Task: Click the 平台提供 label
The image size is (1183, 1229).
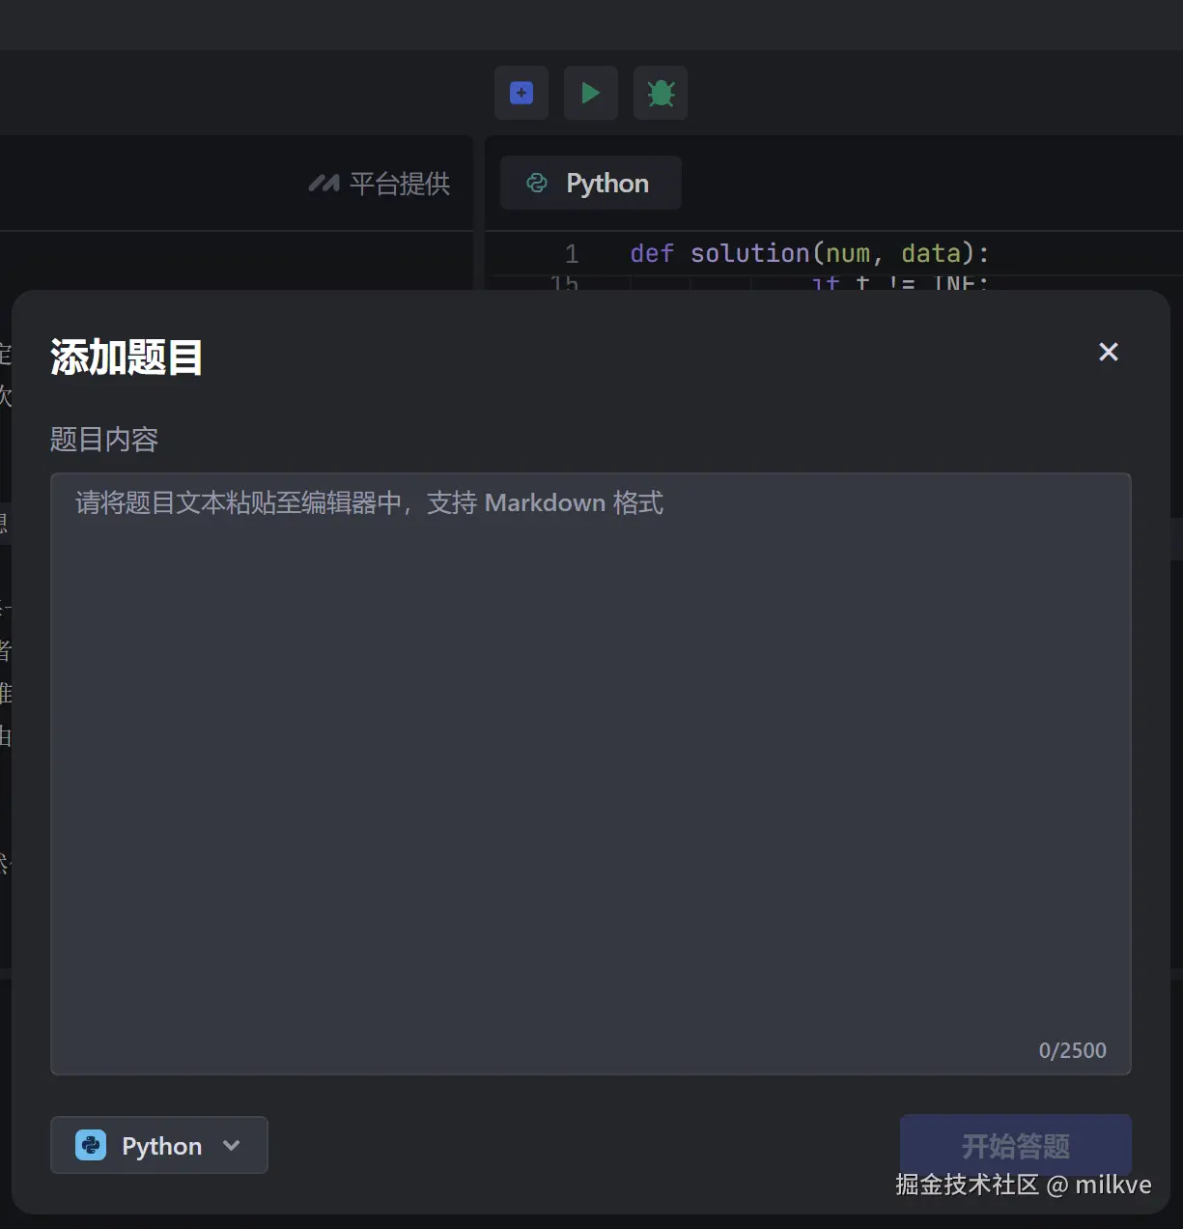Action: 400,184
